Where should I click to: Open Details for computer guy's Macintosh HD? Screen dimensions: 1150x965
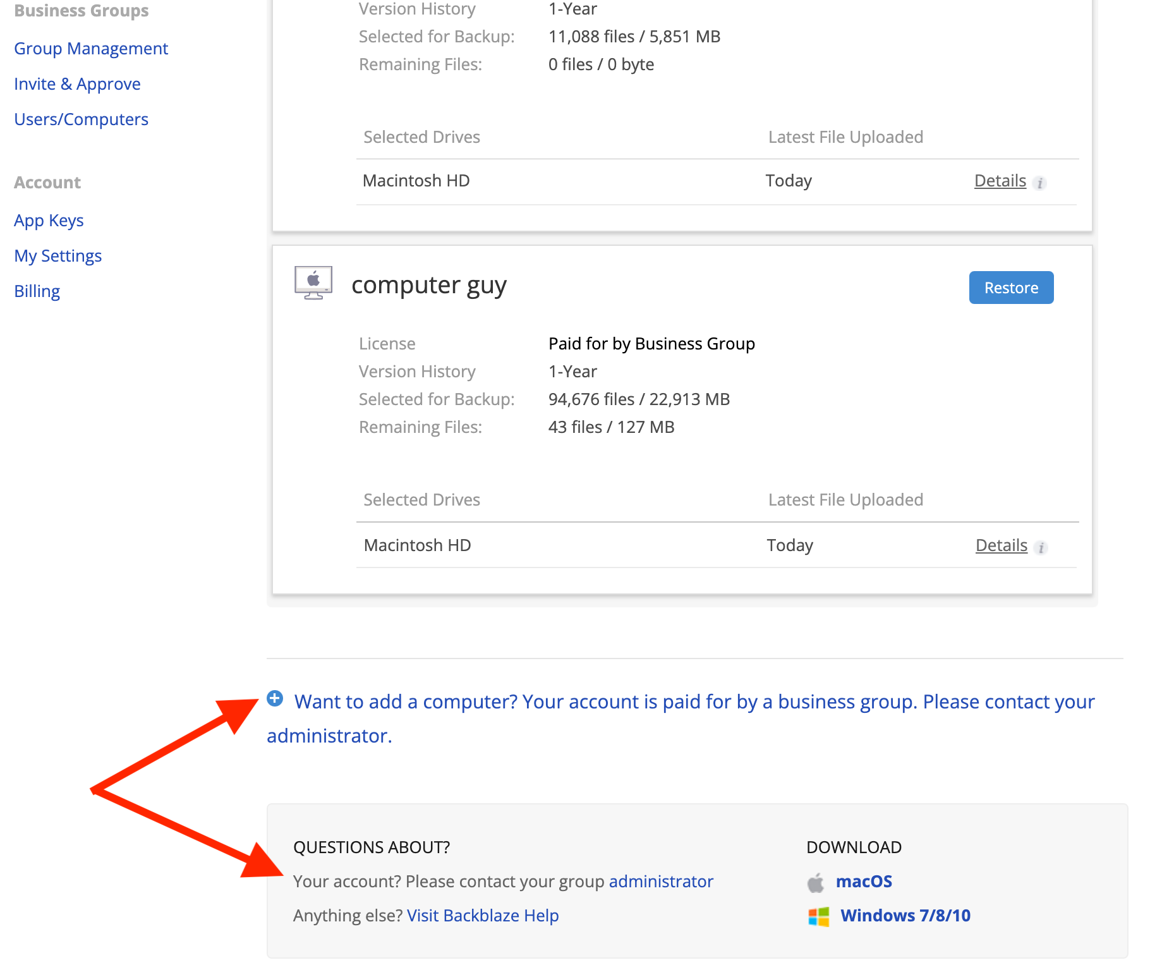click(x=1002, y=545)
